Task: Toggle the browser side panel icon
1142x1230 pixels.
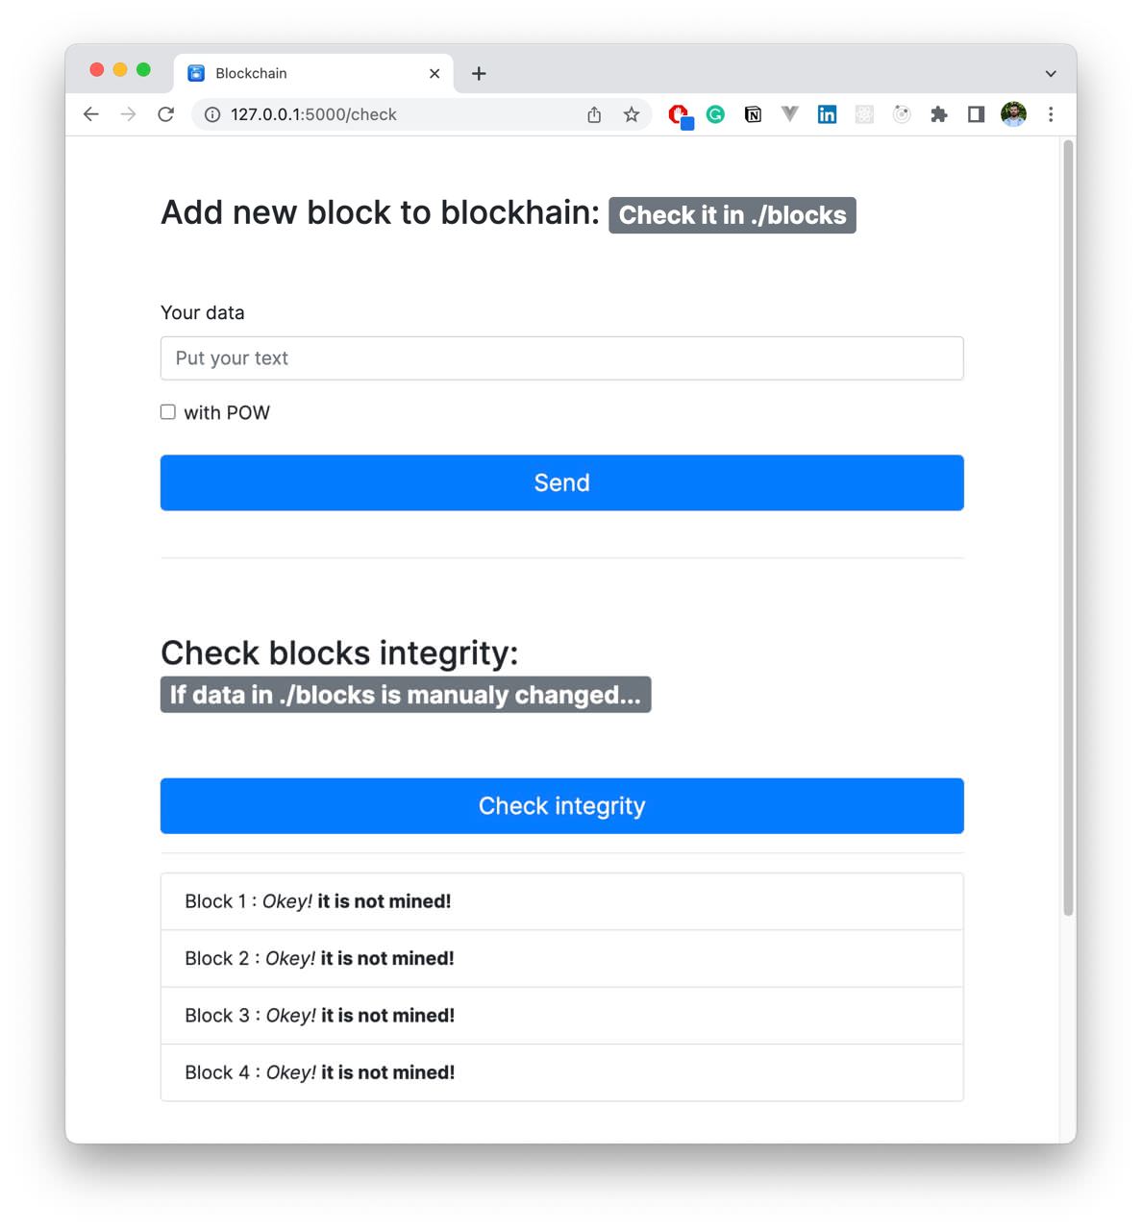Action: [976, 114]
